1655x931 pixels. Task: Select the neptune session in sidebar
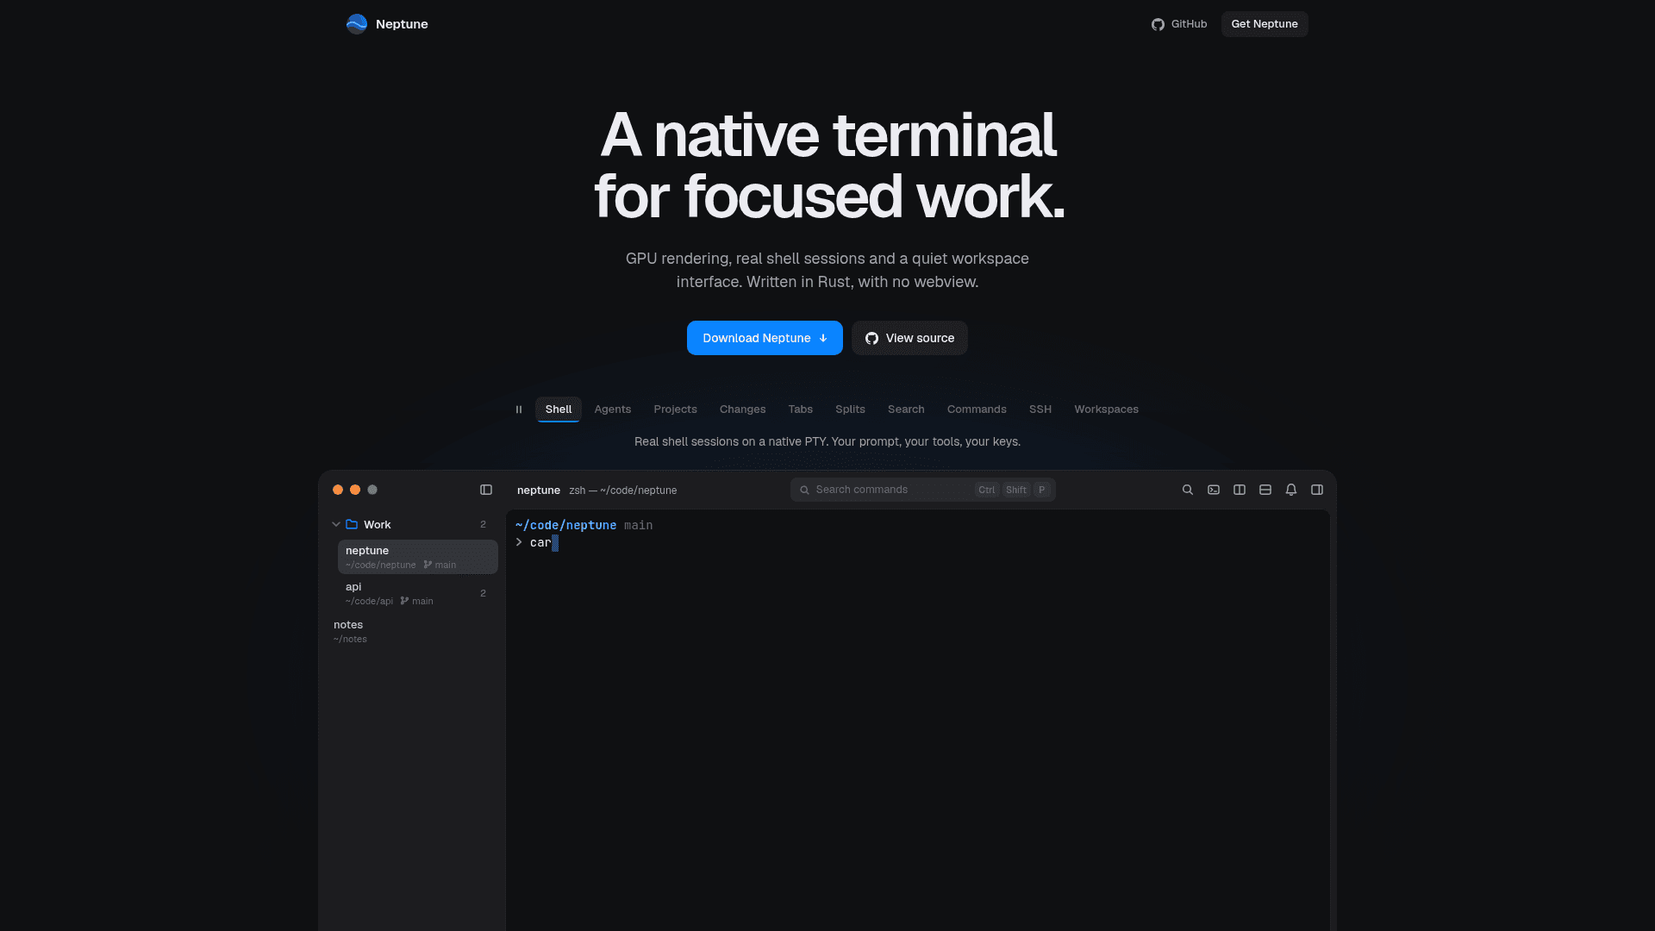417,557
